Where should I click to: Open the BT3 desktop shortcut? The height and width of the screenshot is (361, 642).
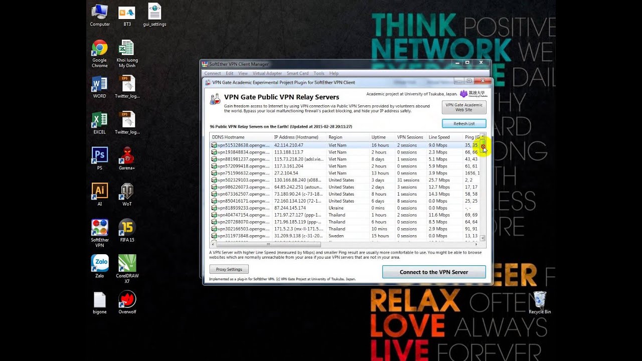pos(127,16)
